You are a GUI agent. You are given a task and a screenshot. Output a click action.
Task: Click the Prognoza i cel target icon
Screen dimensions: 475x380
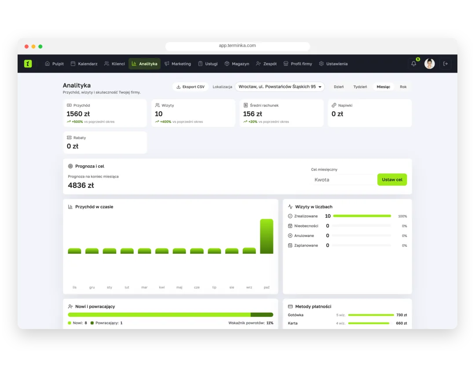point(70,166)
